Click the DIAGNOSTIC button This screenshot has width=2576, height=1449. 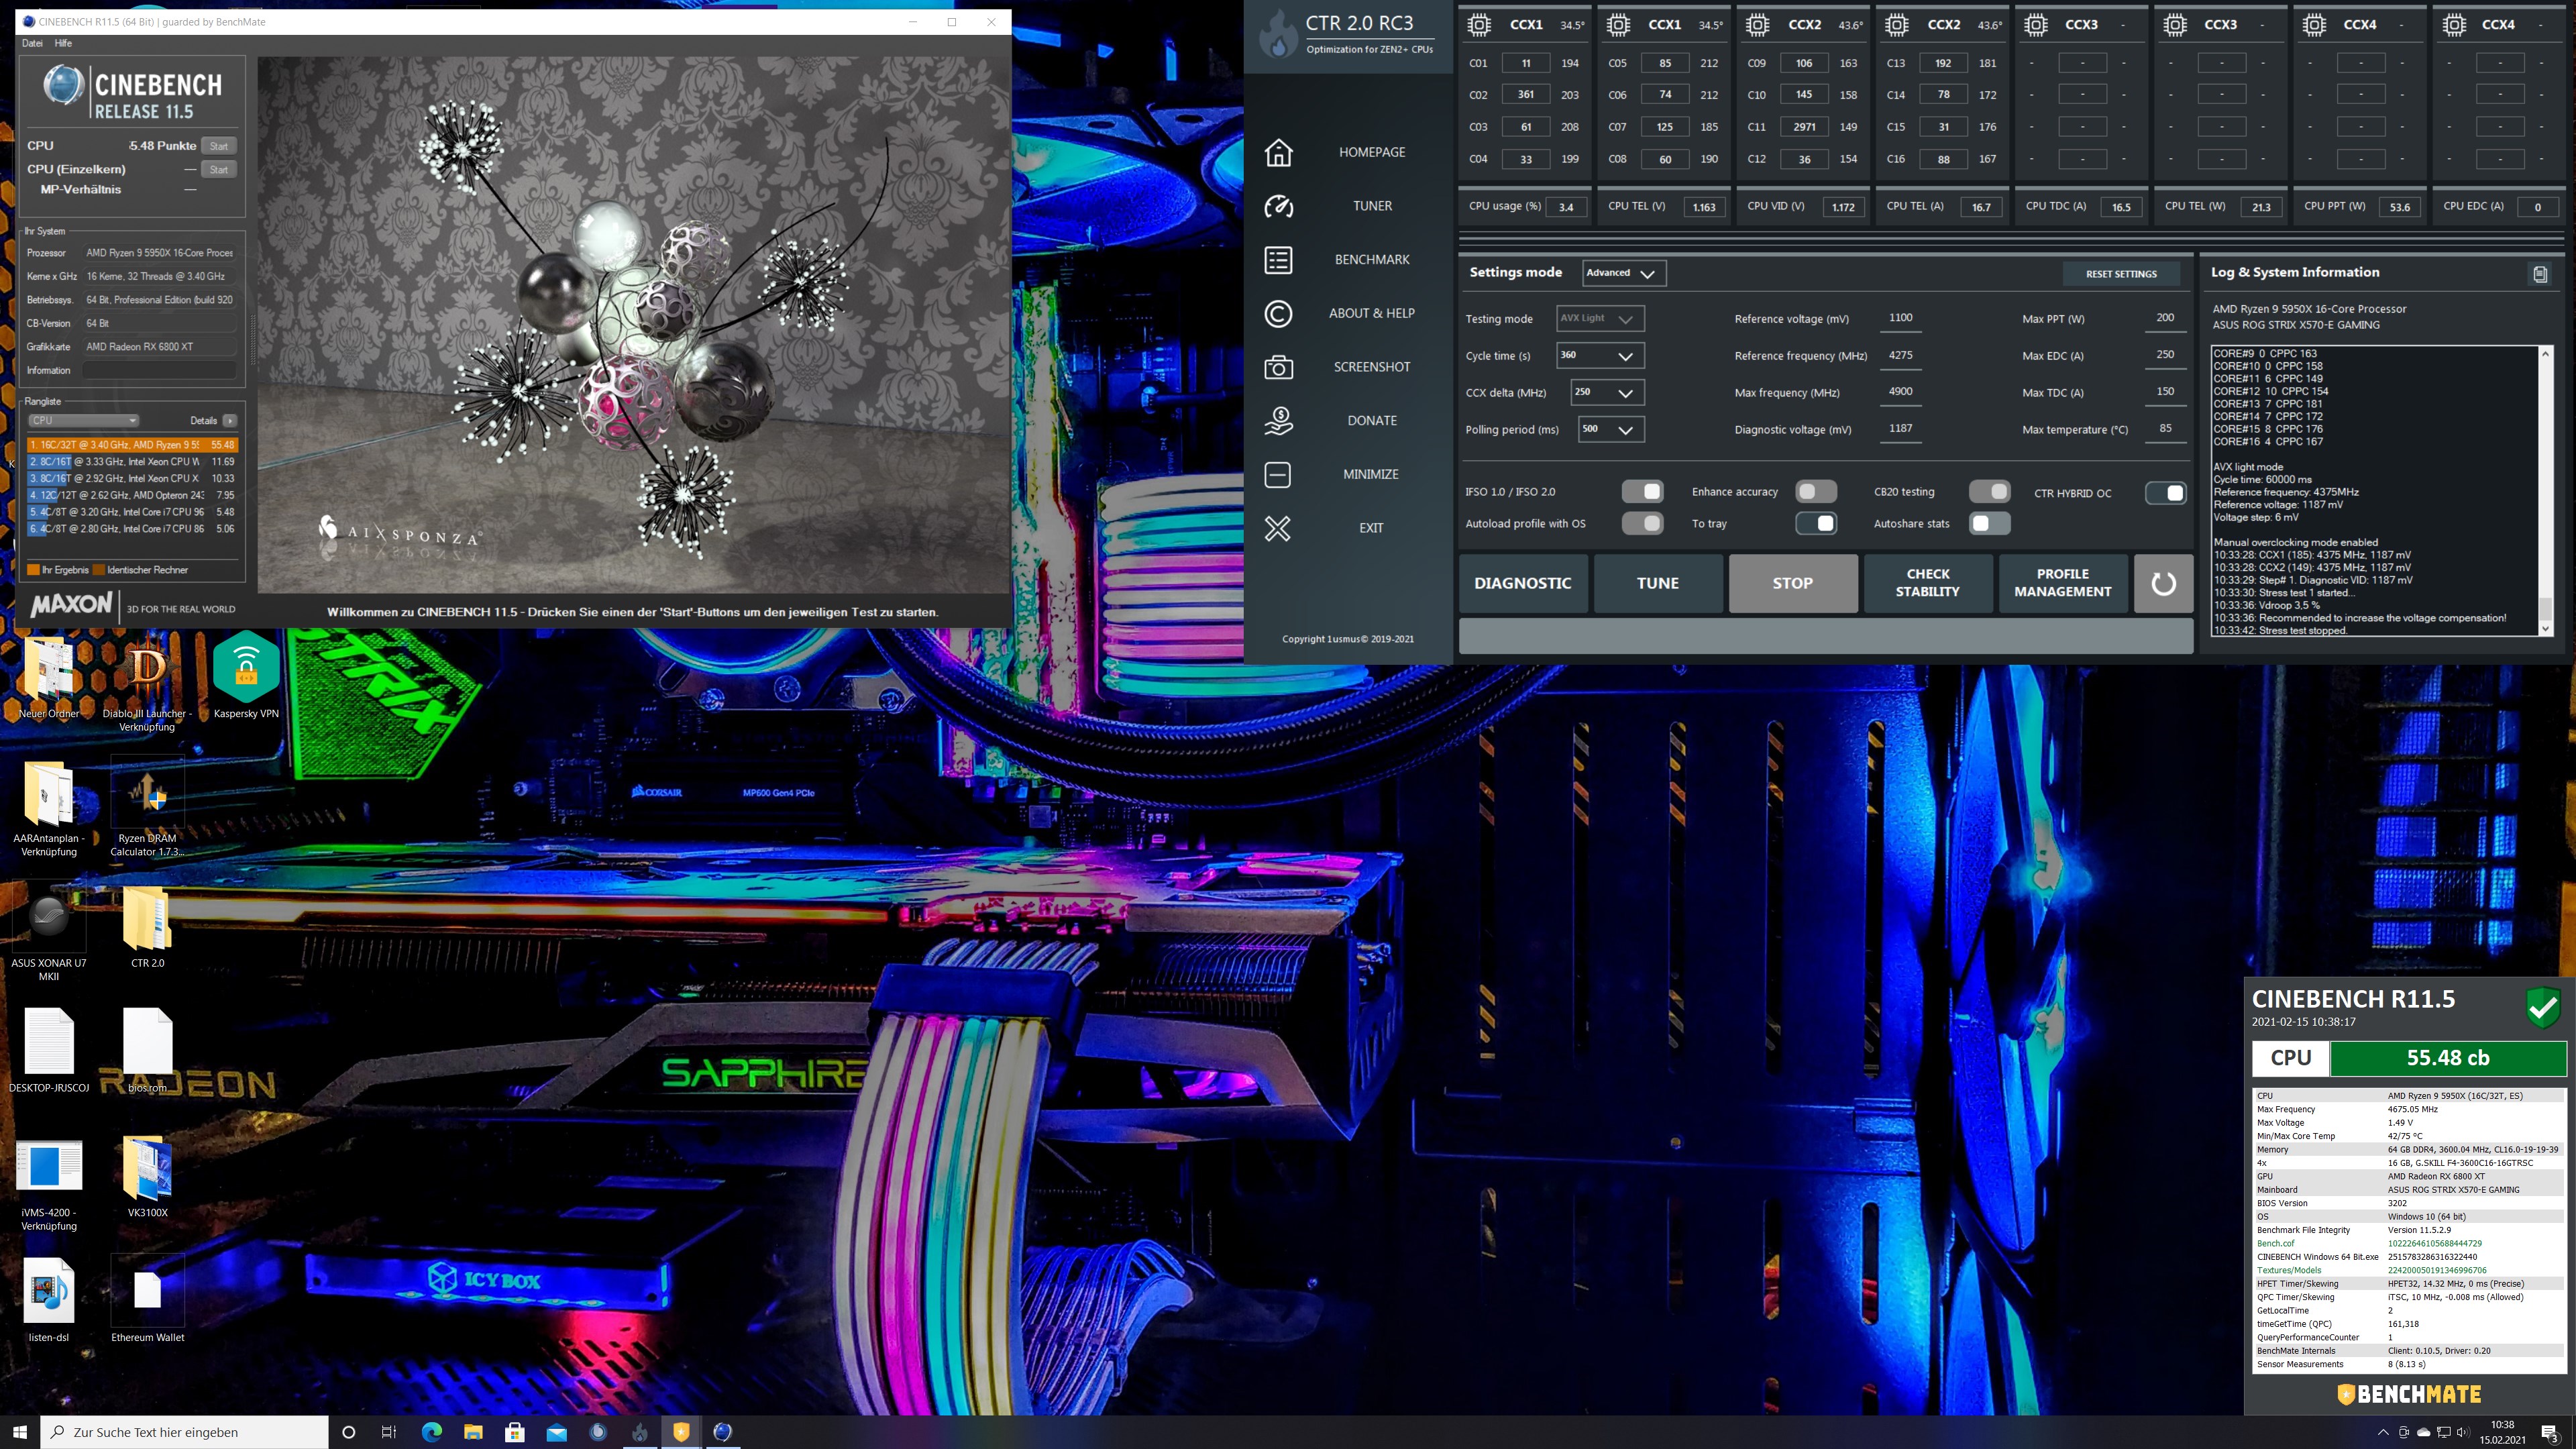pos(1523,583)
